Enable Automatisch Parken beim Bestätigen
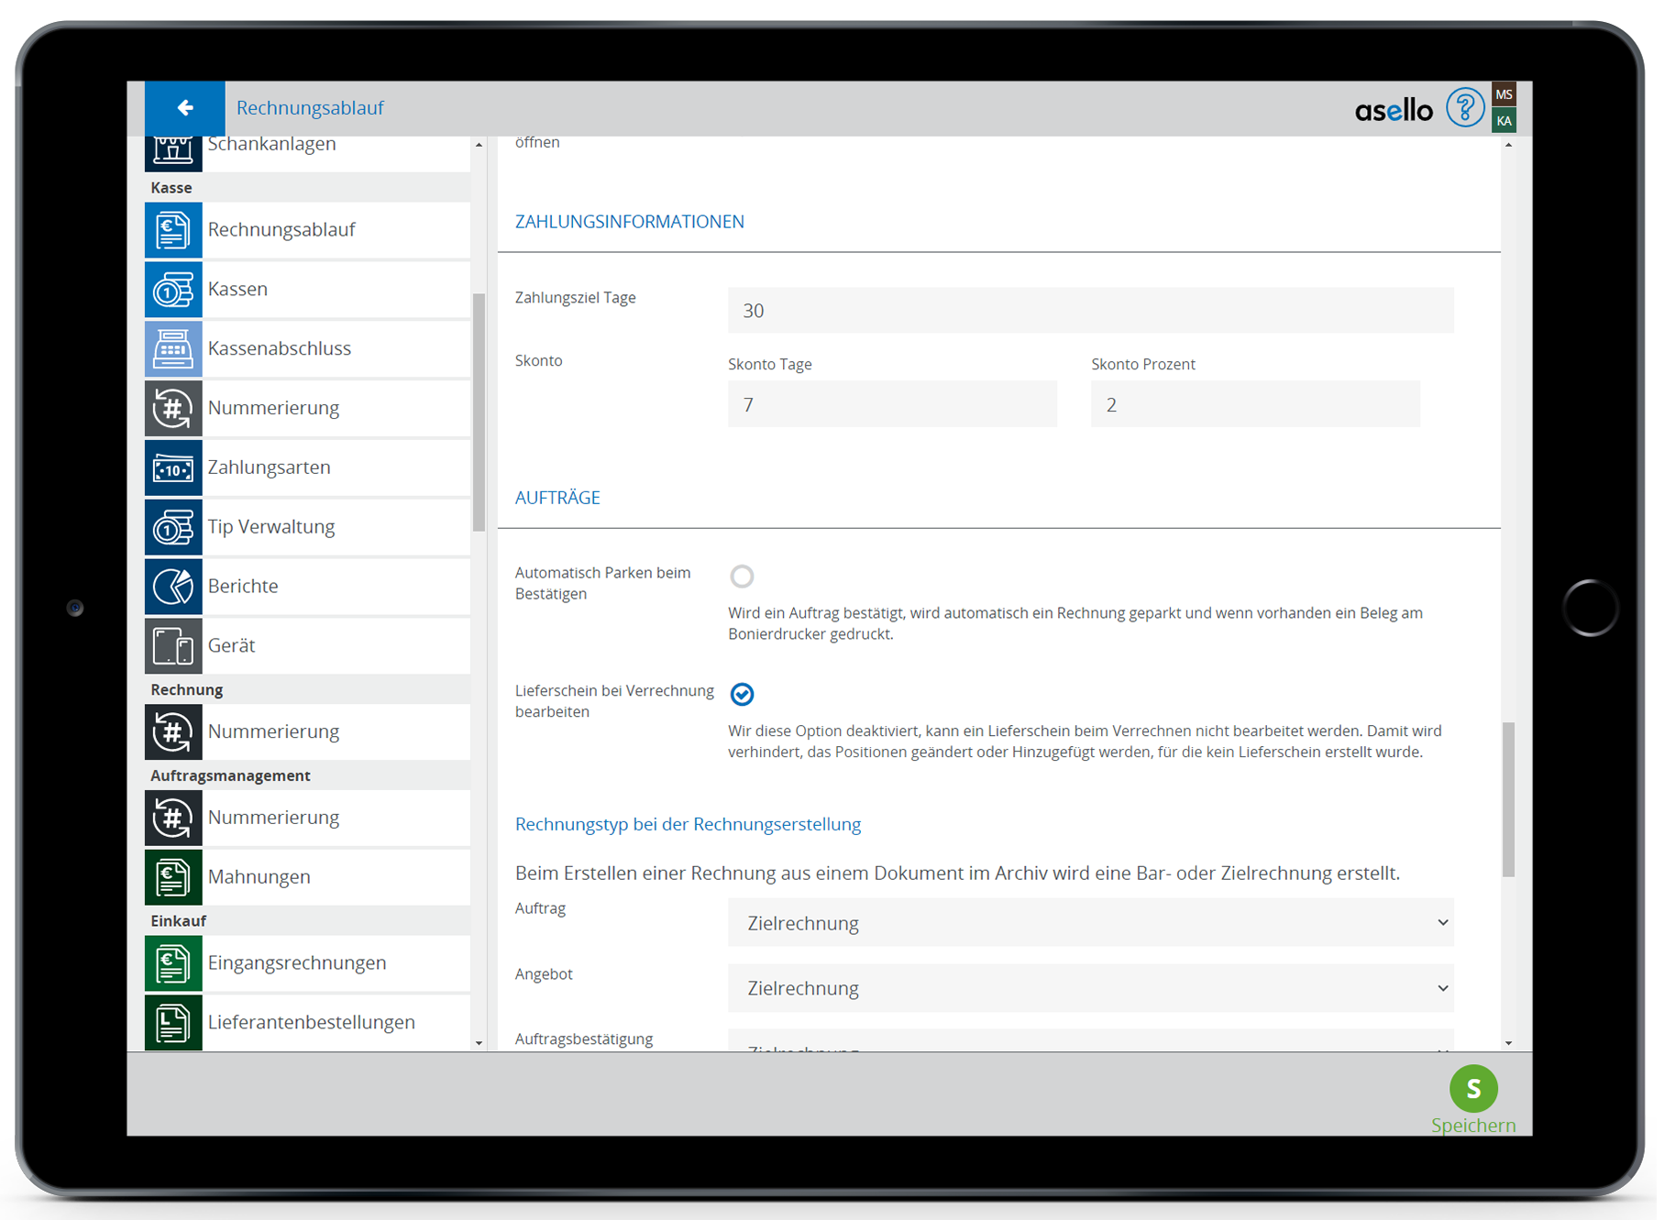 (742, 577)
